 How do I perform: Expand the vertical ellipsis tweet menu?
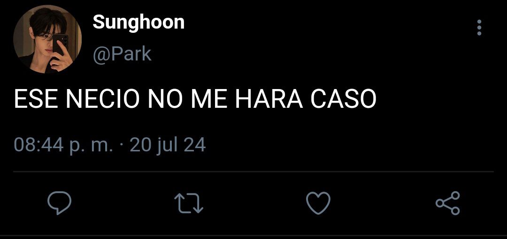pyautogui.click(x=479, y=28)
